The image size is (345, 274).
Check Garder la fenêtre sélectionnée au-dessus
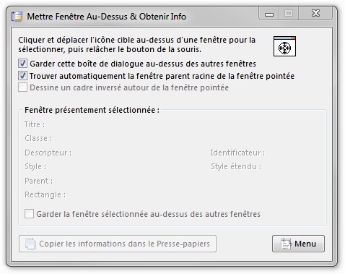(29, 214)
